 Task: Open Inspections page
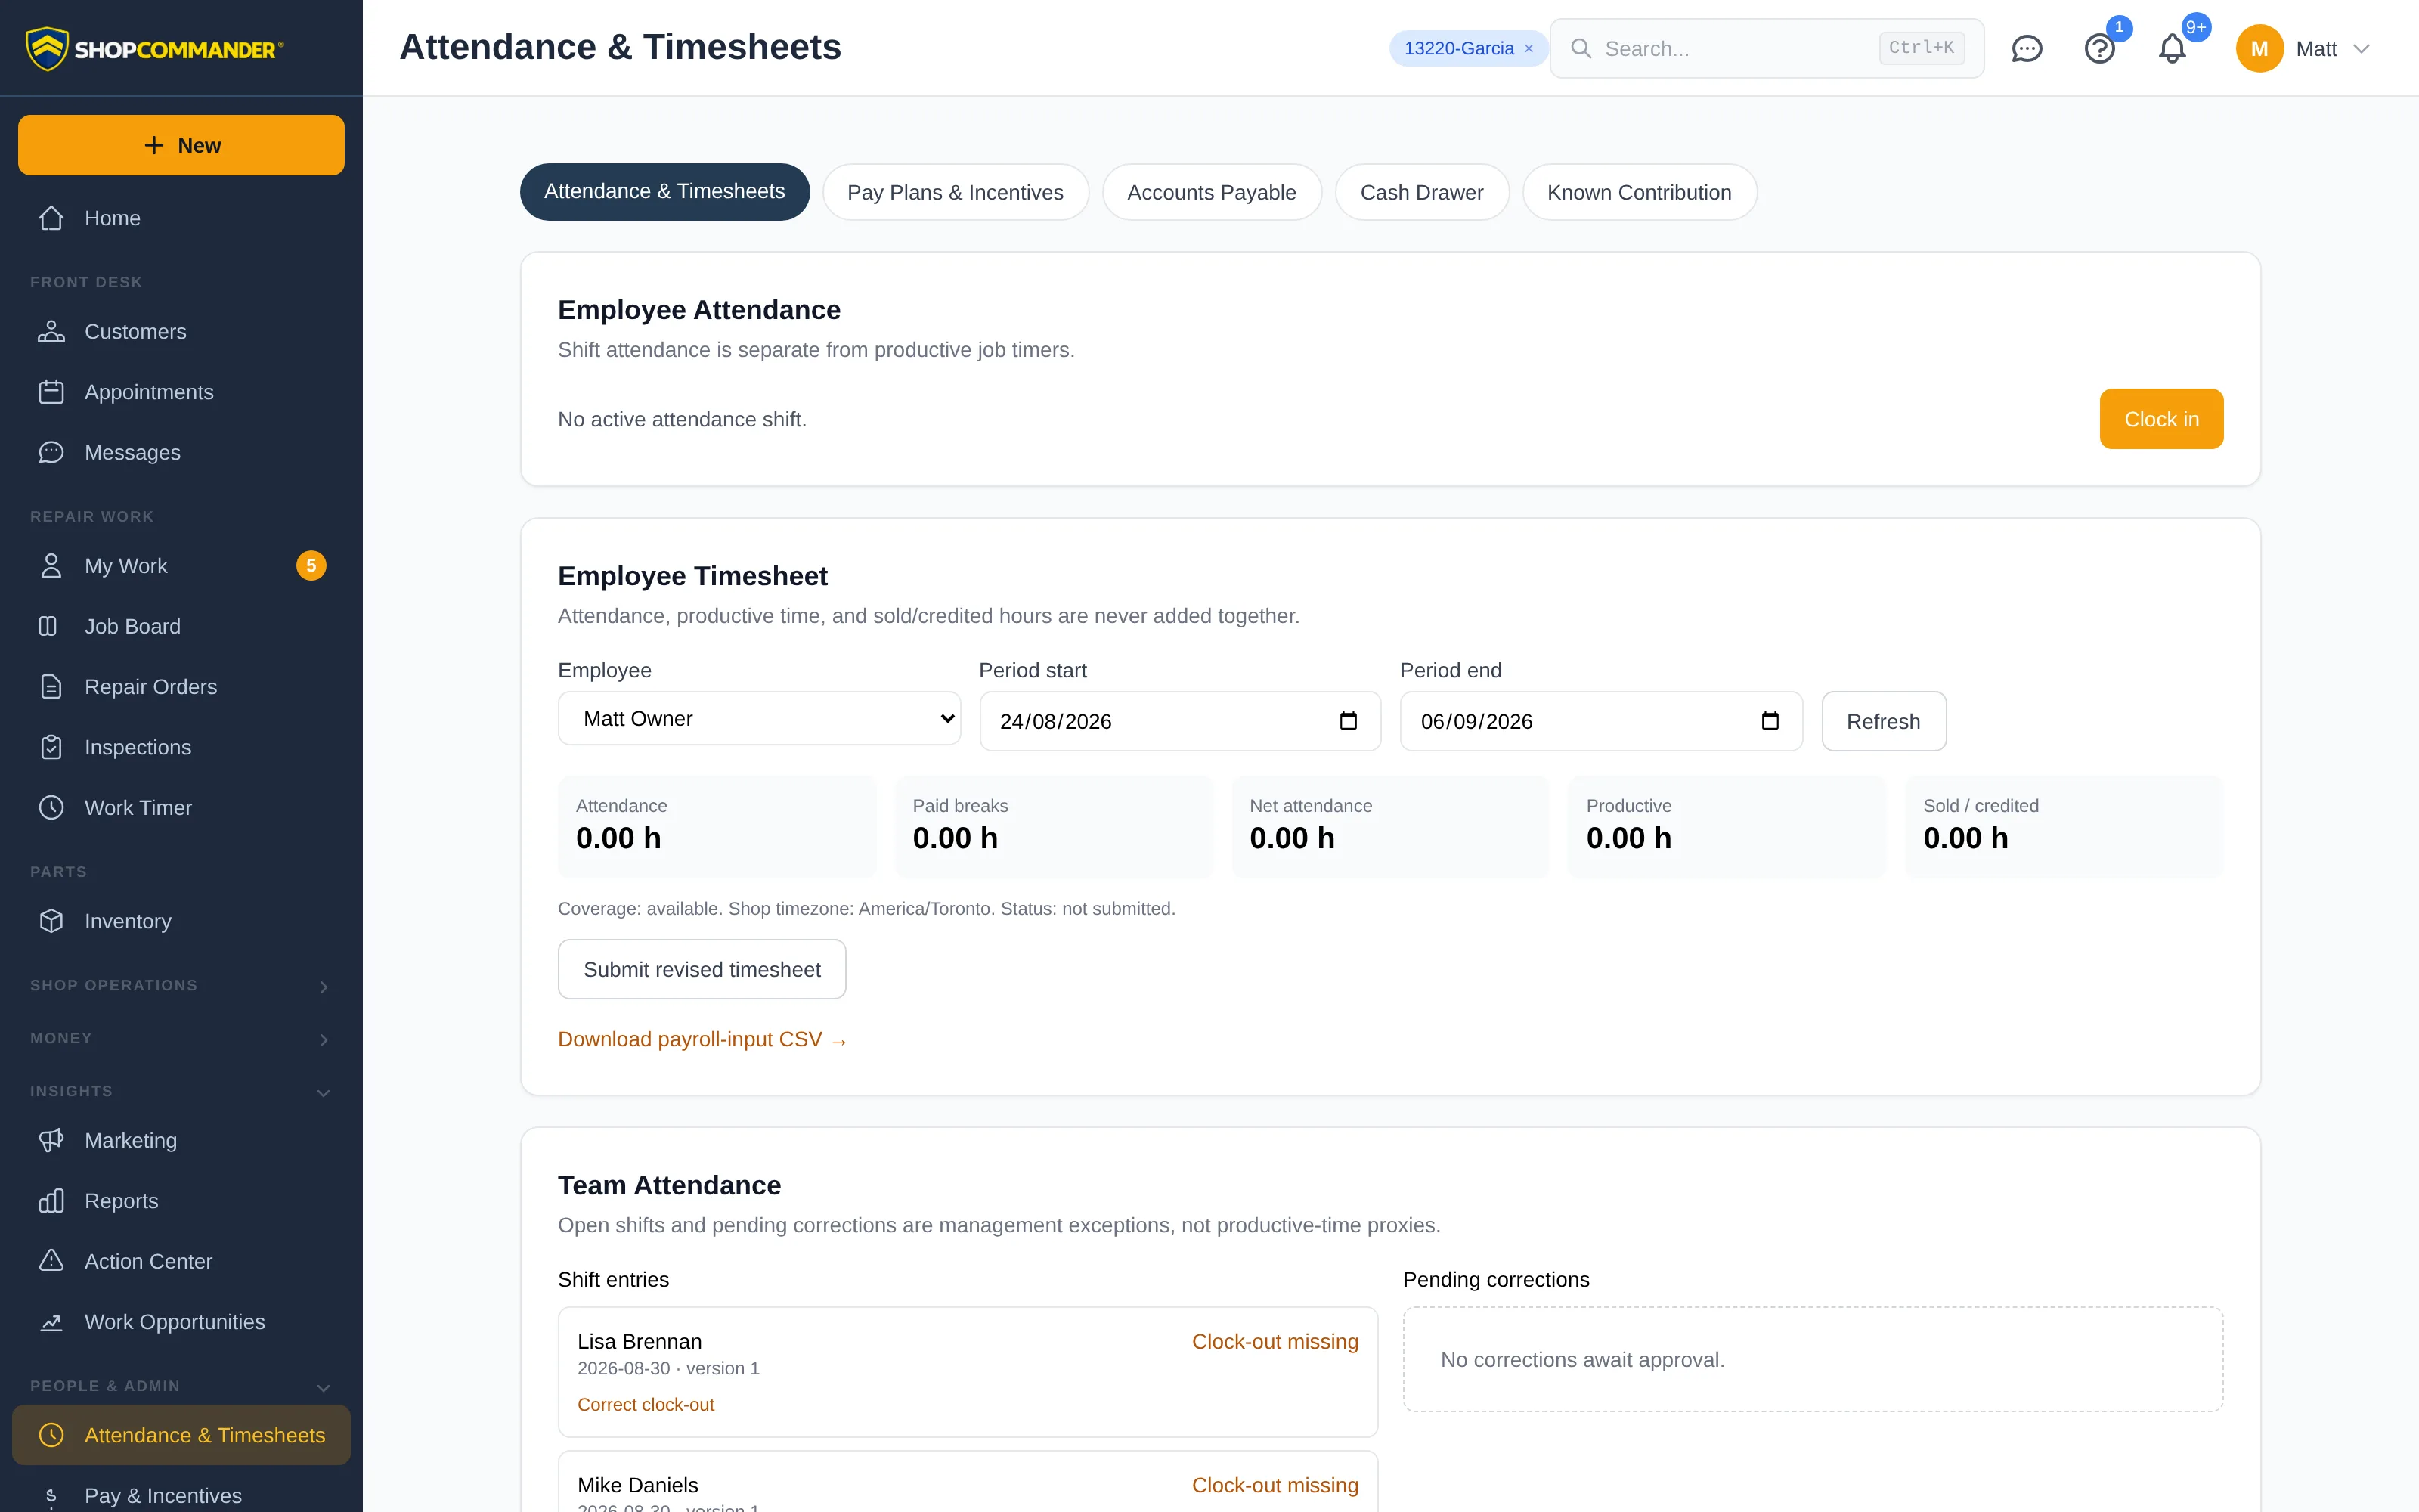181,747
